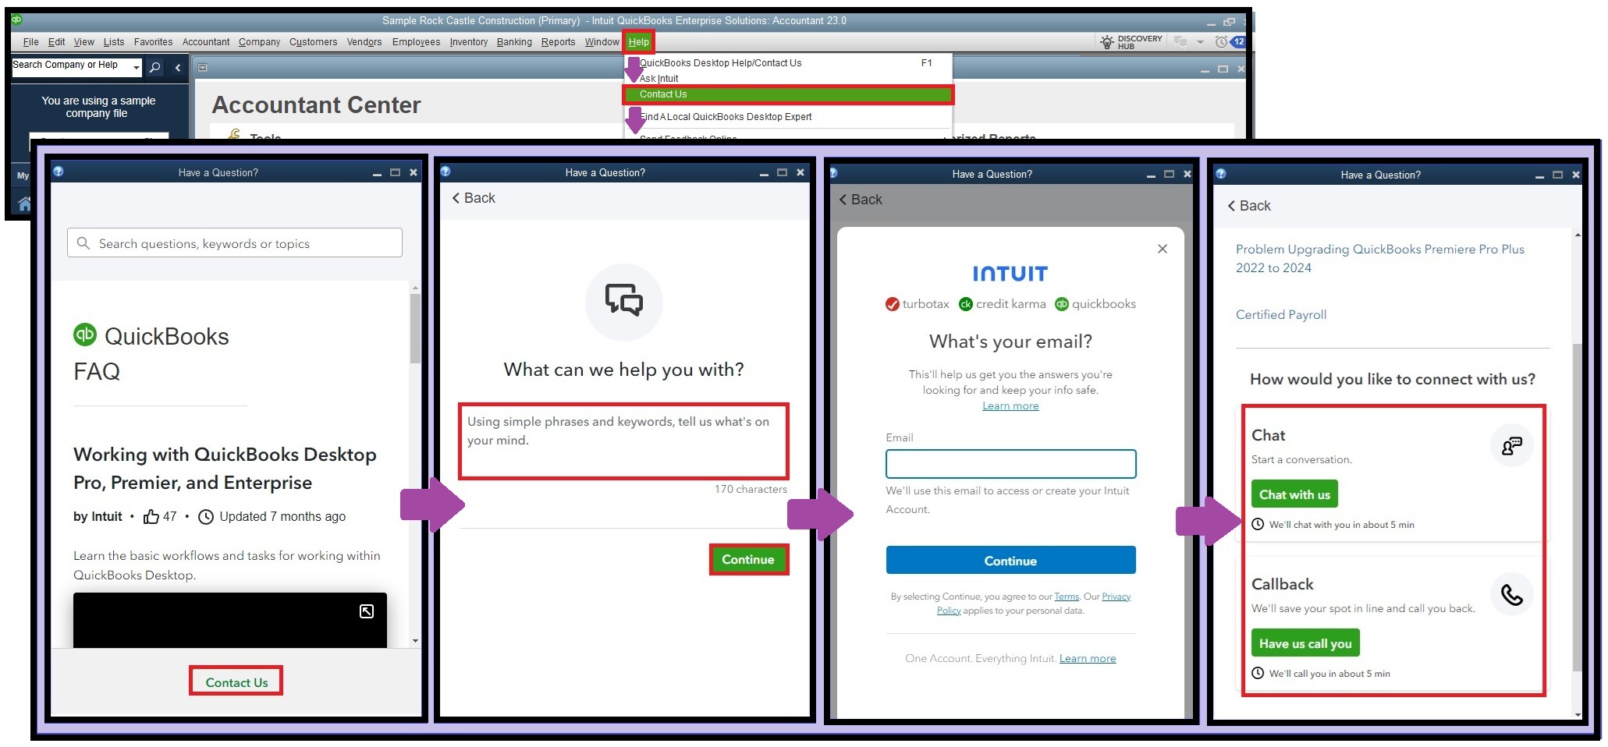Open 'Problem Upgrading QuickBooks Premiere Pro Plus' link

tap(1380, 258)
